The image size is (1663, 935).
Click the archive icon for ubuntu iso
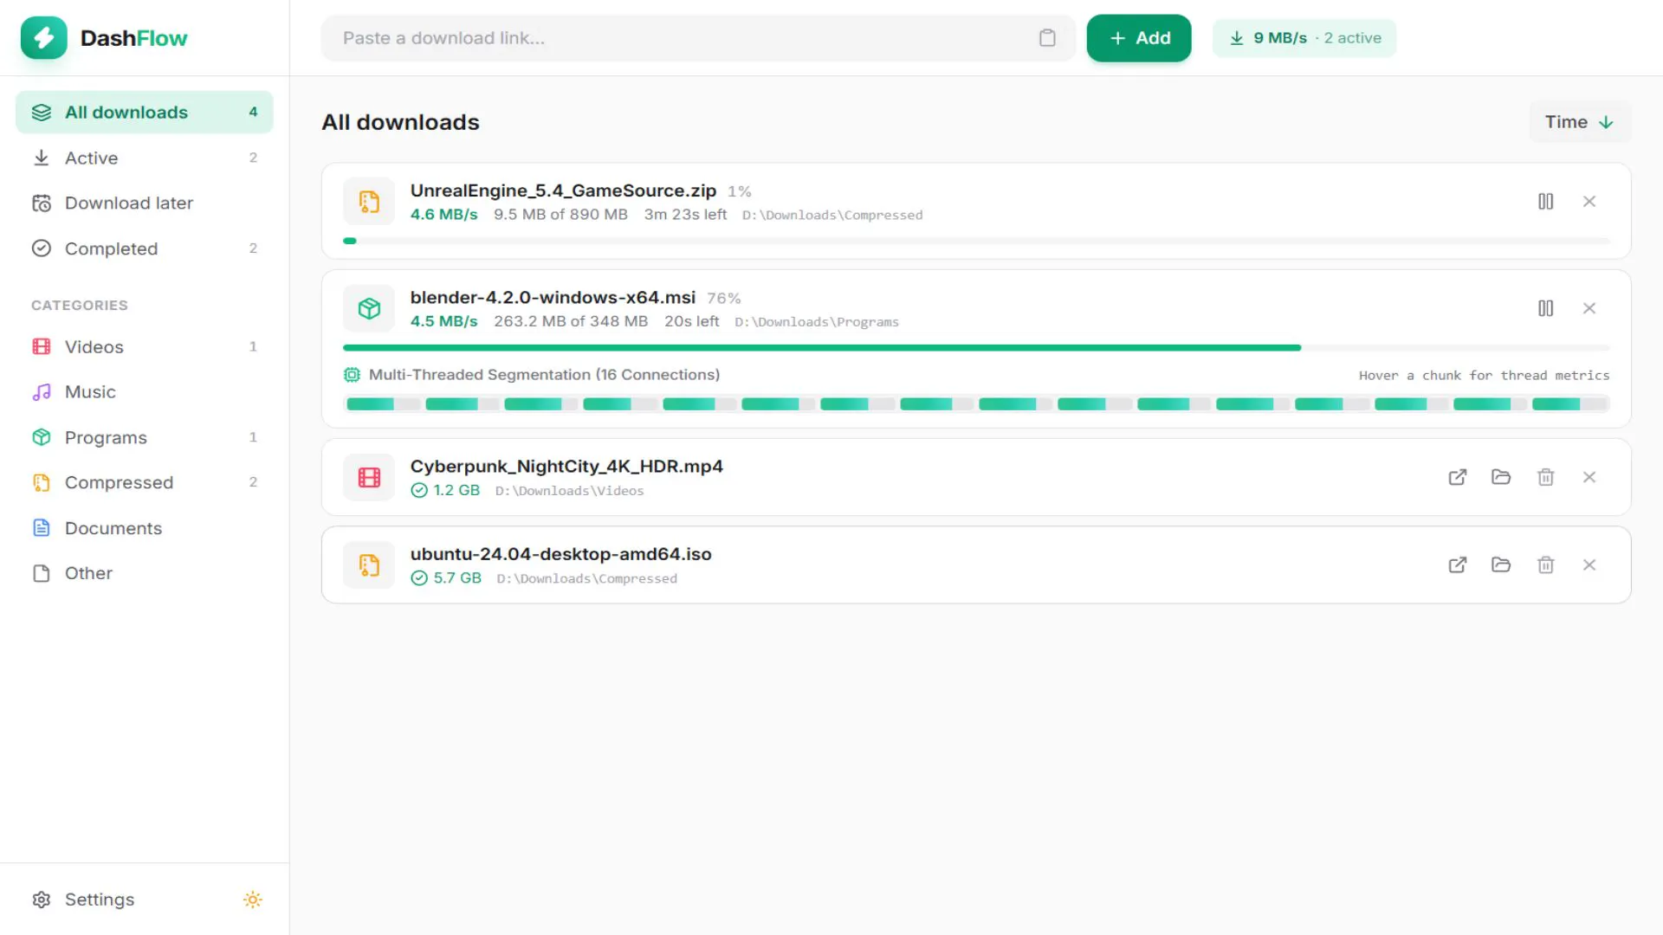(369, 565)
